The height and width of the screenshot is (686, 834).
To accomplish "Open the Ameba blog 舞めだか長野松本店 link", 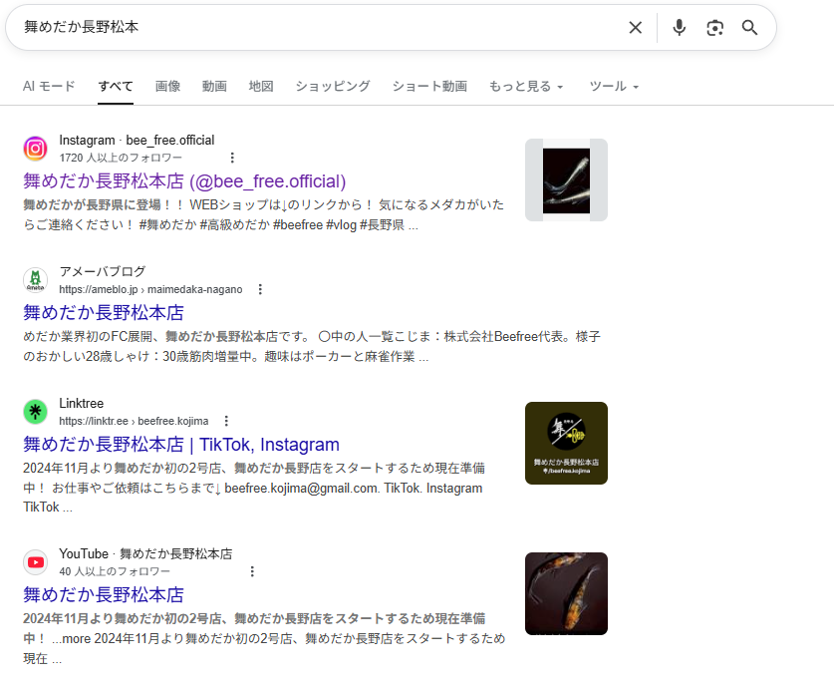I will click(104, 313).
